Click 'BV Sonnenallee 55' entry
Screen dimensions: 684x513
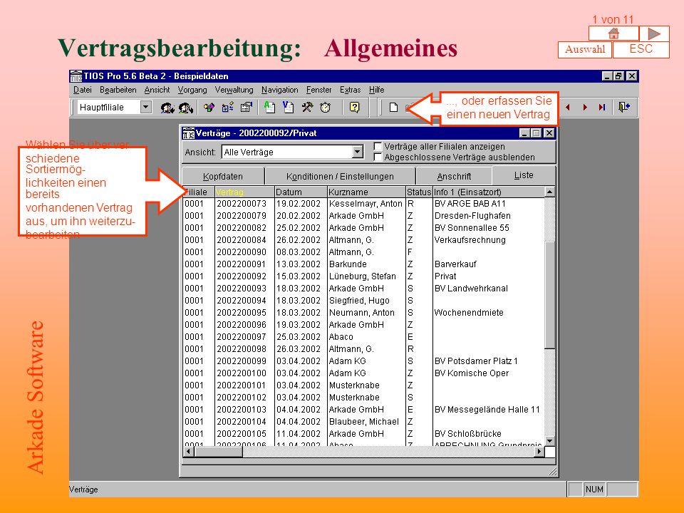(x=472, y=228)
